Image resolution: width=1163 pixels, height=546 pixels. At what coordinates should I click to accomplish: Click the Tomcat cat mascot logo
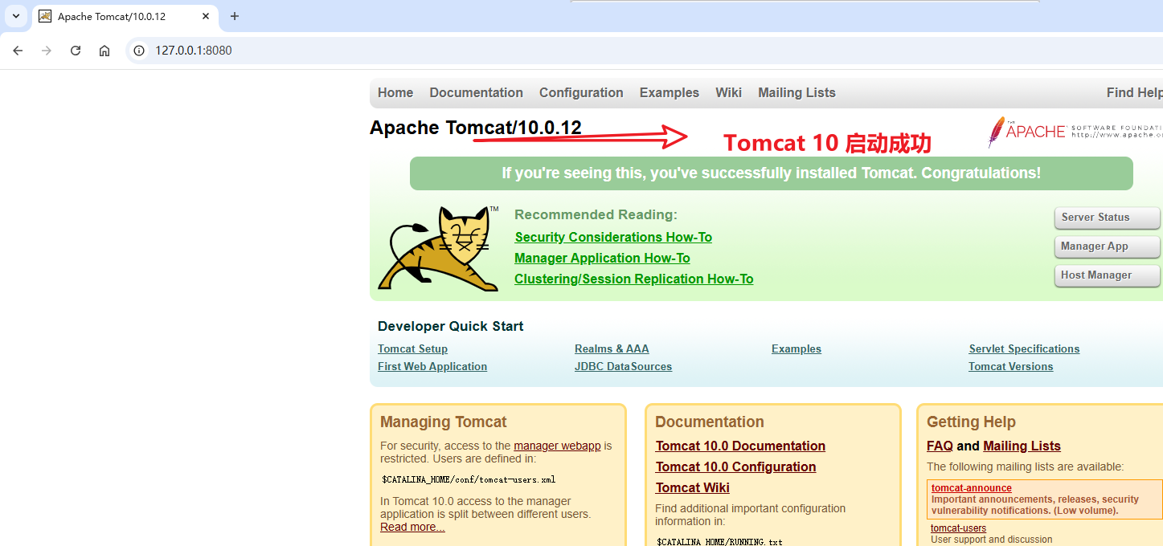coord(438,248)
